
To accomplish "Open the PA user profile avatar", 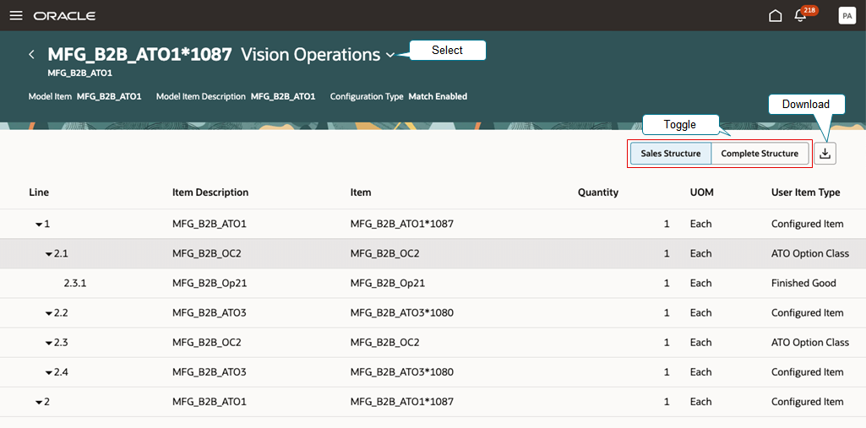I will coord(847,15).
